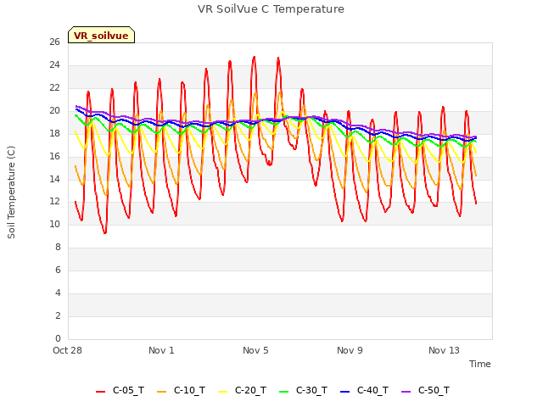This screenshot has height=407, width=543.
Task: Click the 20 y-axis tick label
Action: tap(54, 111)
